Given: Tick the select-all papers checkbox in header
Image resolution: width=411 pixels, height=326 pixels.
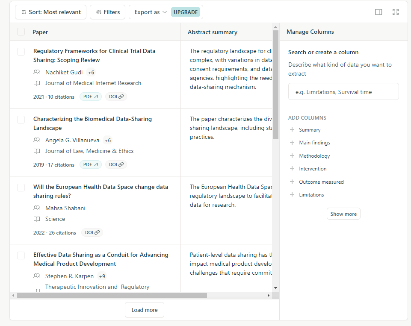Looking at the screenshot, I should pyautogui.click(x=21, y=32).
